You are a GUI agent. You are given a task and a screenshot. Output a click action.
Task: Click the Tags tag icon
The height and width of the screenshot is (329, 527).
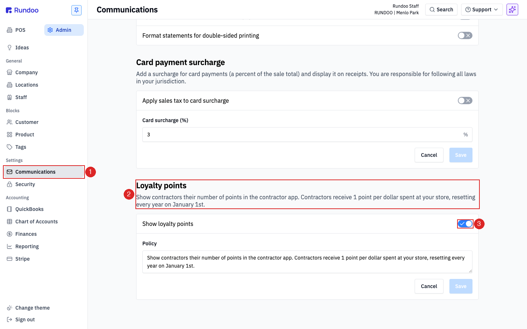click(x=10, y=147)
